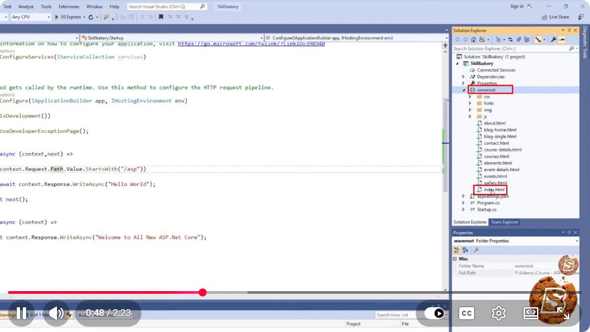Select the Categorized view icon in Properties
Viewport: 590px width, 332px height.
click(457, 250)
